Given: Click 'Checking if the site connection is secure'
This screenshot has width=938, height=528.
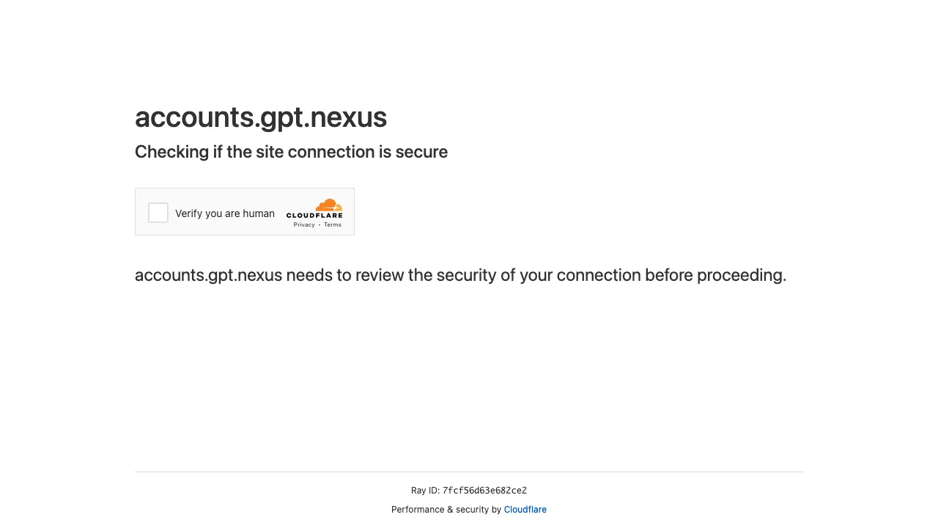Looking at the screenshot, I should [x=291, y=152].
